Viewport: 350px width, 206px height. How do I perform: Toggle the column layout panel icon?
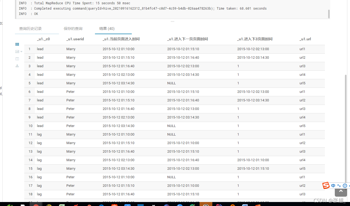click(x=17, y=59)
